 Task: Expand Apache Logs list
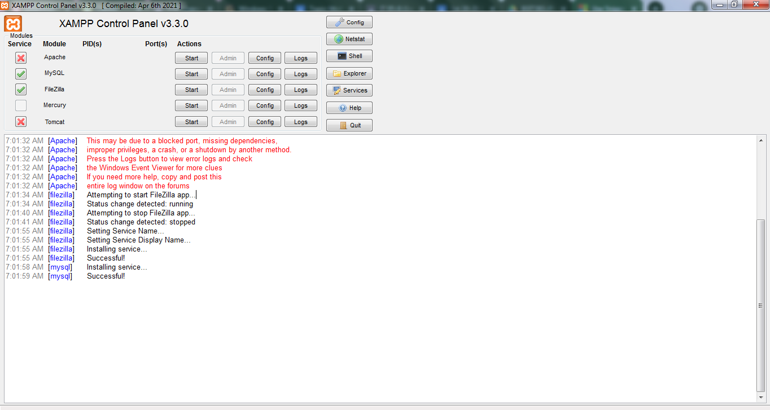(x=301, y=58)
